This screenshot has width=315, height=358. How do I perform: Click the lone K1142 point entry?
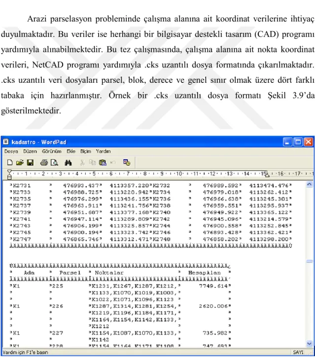100,339
